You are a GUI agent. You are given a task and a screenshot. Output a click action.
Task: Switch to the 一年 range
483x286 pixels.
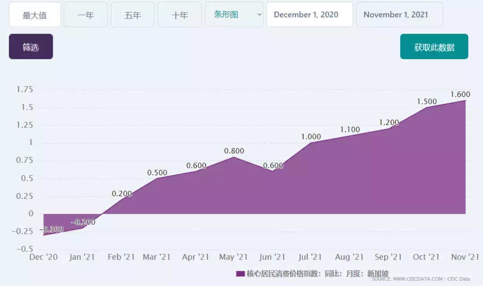coord(85,15)
